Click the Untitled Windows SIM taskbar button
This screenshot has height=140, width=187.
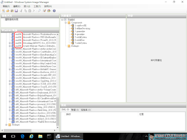point(68,136)
